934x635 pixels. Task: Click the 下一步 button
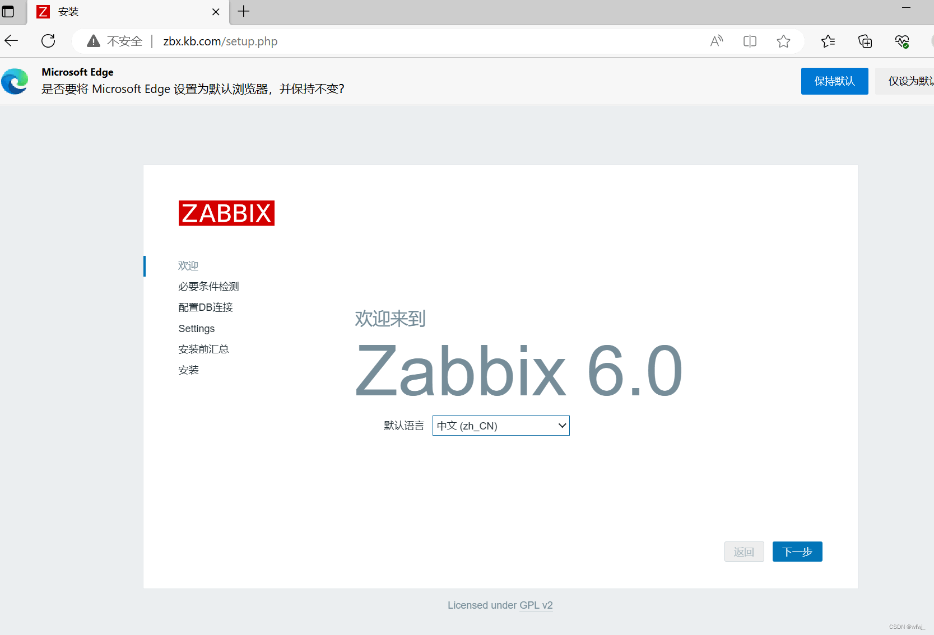[797, 552]
